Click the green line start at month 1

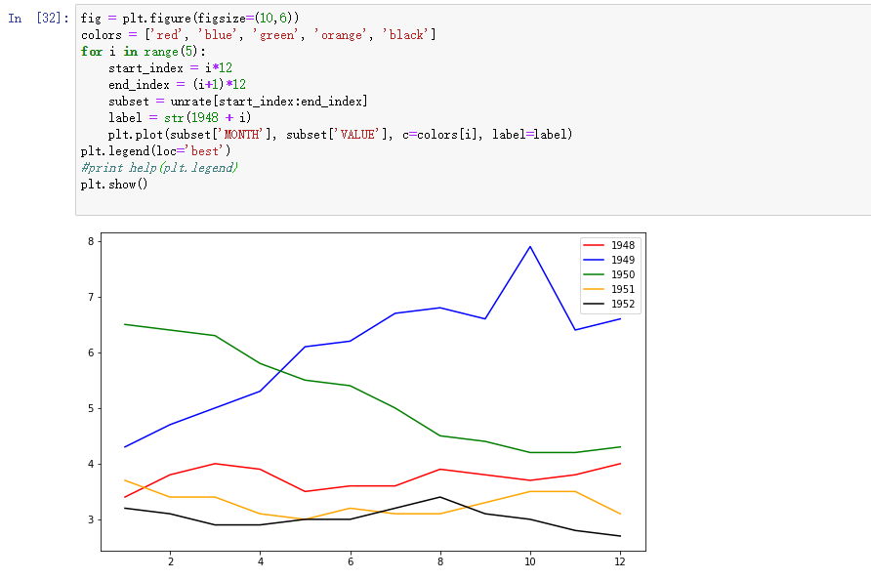(x=125, y=324)
